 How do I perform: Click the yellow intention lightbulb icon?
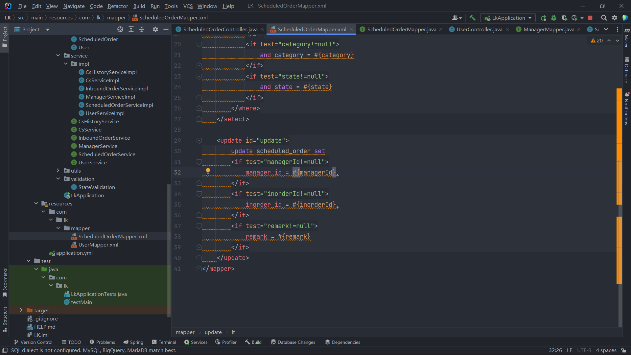pyautogui.click(x=208, y=171)
